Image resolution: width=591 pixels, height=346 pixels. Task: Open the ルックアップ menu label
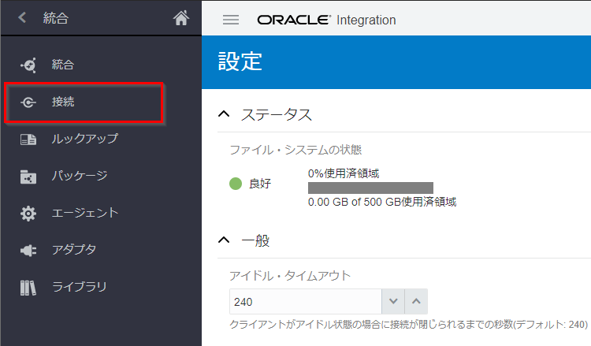tap(84, 140)
